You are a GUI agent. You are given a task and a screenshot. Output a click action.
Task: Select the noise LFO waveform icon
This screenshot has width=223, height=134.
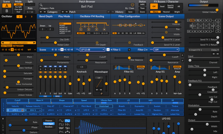(x=61, y=128)
